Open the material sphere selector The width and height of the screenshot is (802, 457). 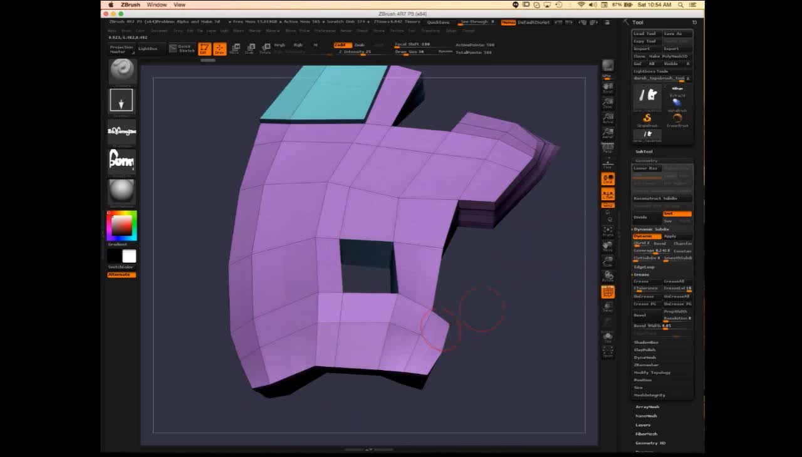pos(122,192)
